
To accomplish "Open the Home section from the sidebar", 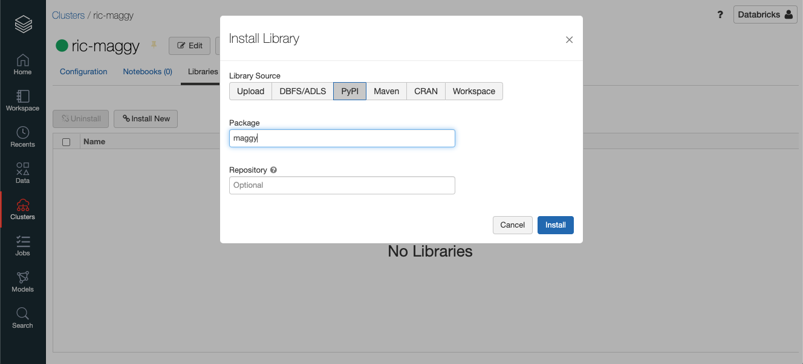I will (22, 62).
